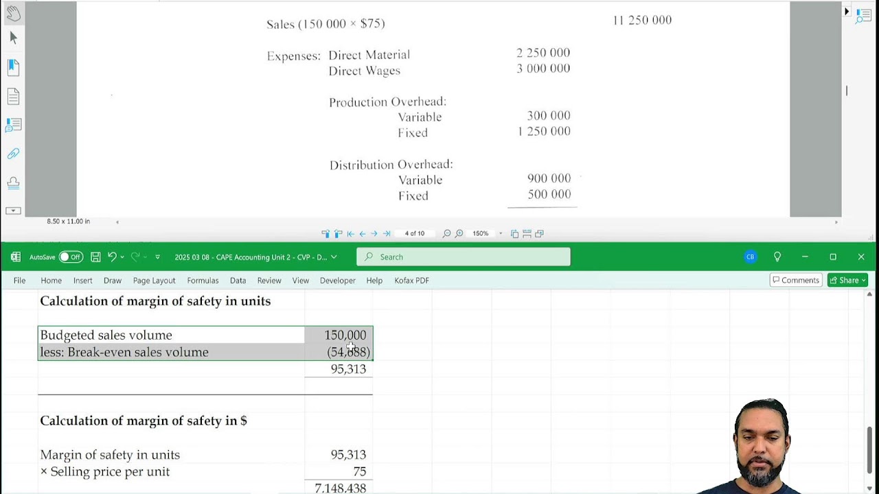Open the Stamps panel in PDF sidebar

(13, 183)
